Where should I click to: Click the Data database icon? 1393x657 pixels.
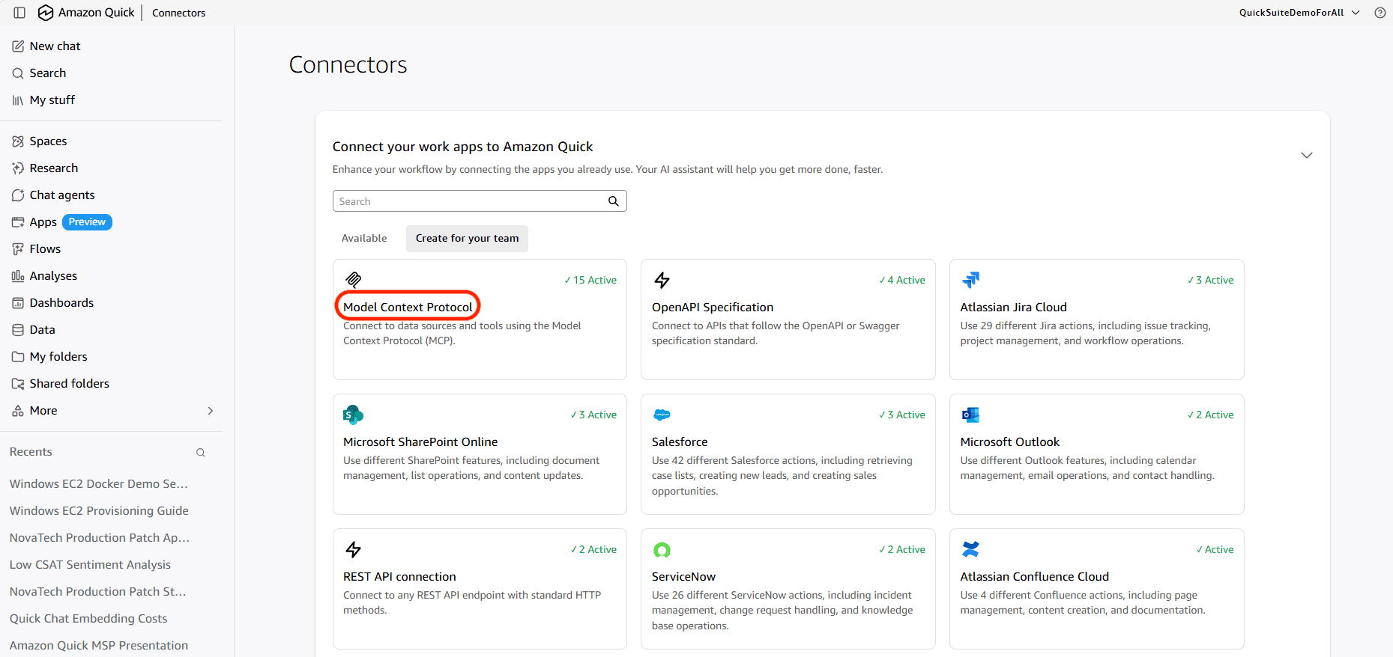coord(18,330)
